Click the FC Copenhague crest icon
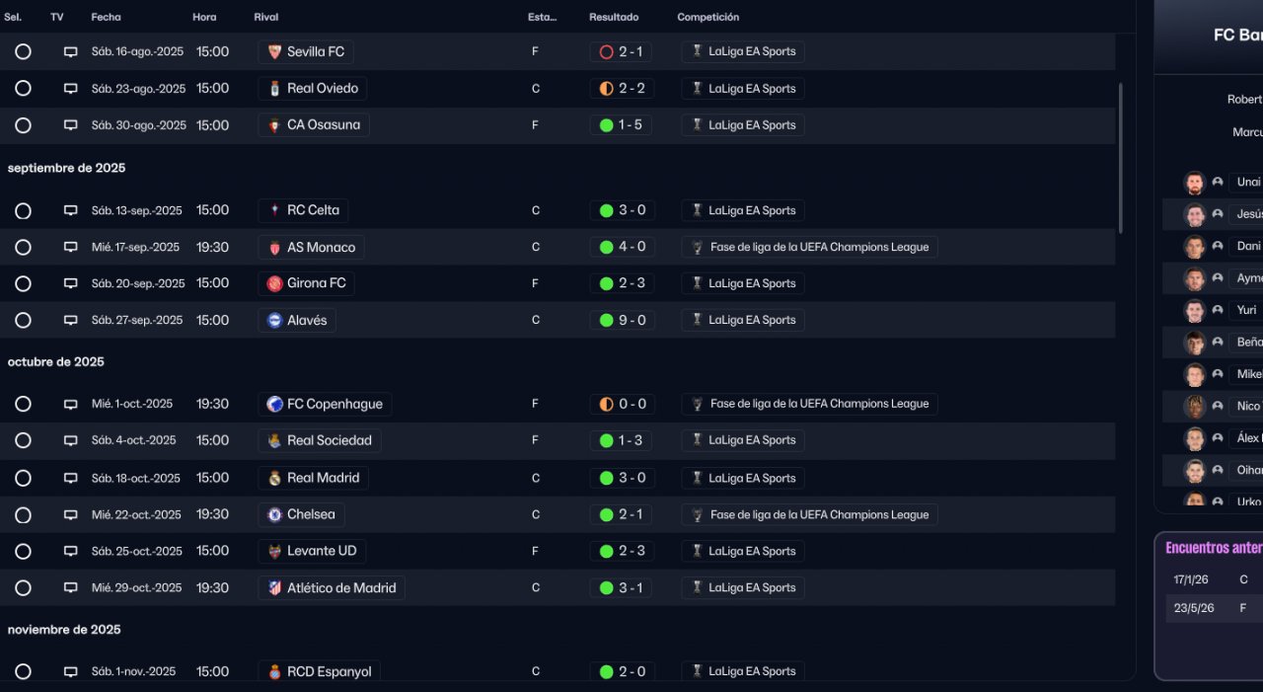This screenshot has height=692, width=1263. pyautogui.click(x=275, y=404)
